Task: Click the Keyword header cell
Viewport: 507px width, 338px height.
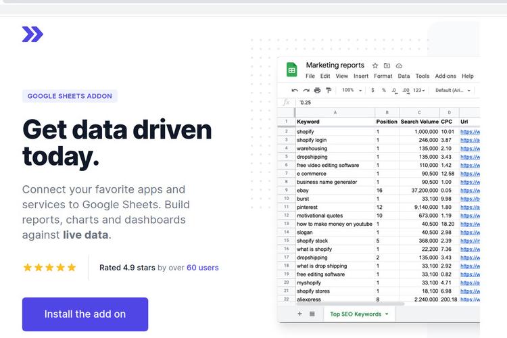Action: pos(335,122)
